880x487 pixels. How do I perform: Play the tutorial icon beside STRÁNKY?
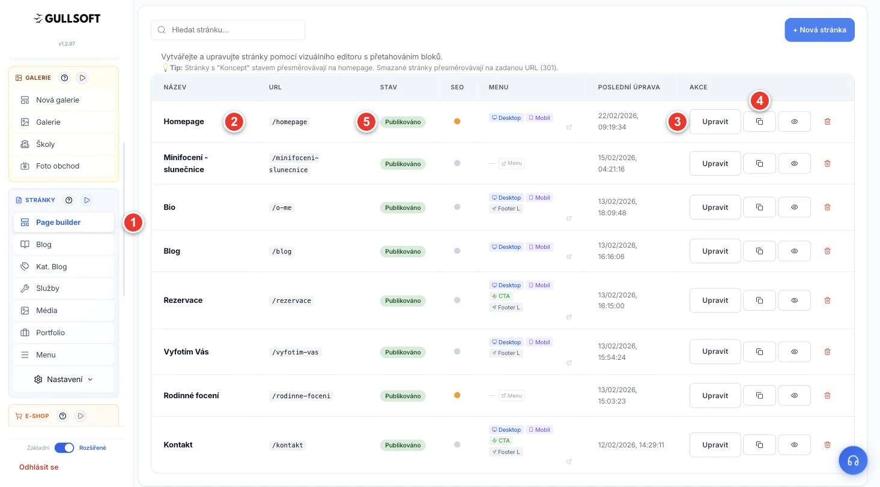click(87, 200)
